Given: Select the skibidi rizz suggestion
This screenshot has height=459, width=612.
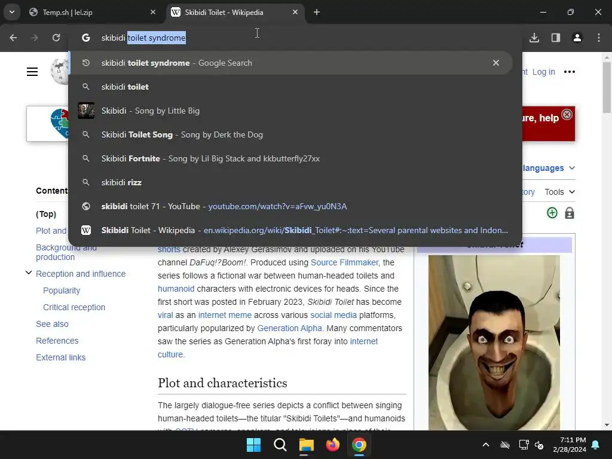Looking at the screenshot, I should [291, 182].
